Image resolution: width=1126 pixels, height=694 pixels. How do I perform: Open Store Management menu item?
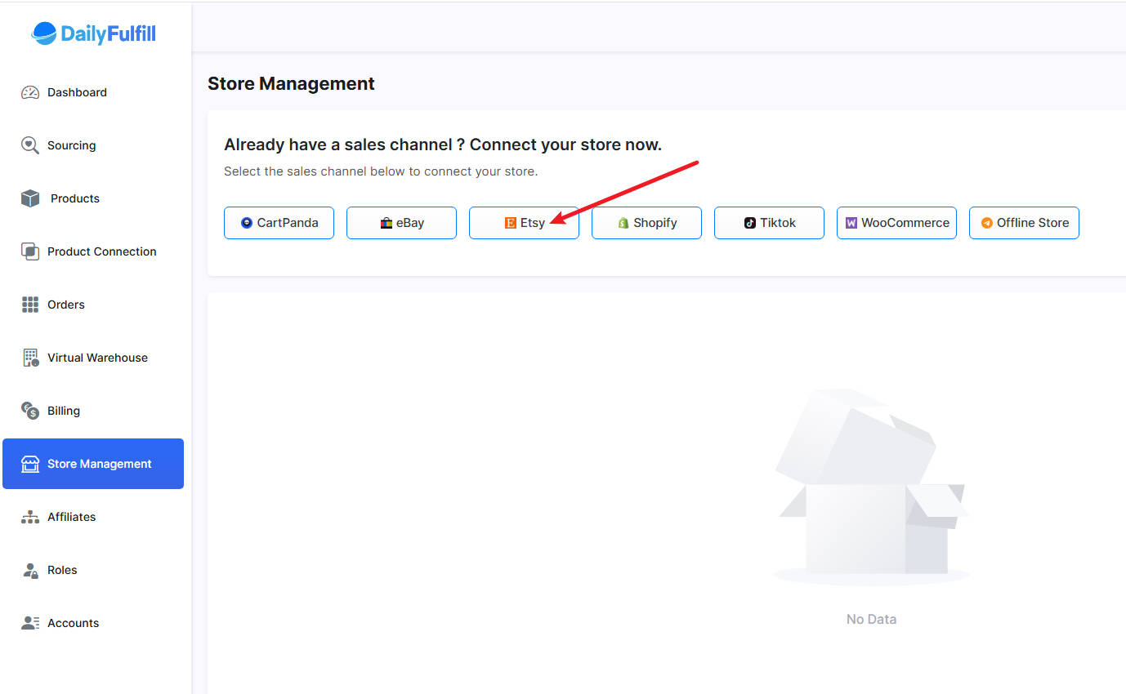tap(93, 464)
